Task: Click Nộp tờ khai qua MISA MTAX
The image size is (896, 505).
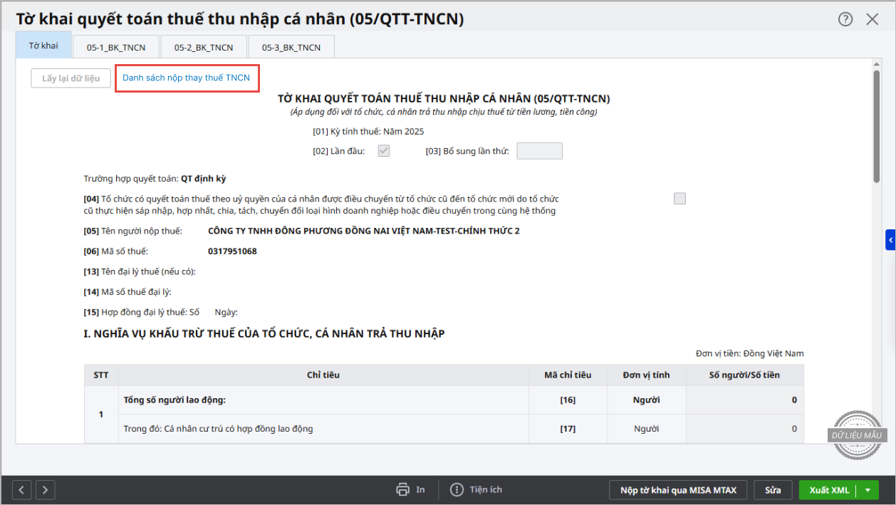Action: (x=678, y=490)
